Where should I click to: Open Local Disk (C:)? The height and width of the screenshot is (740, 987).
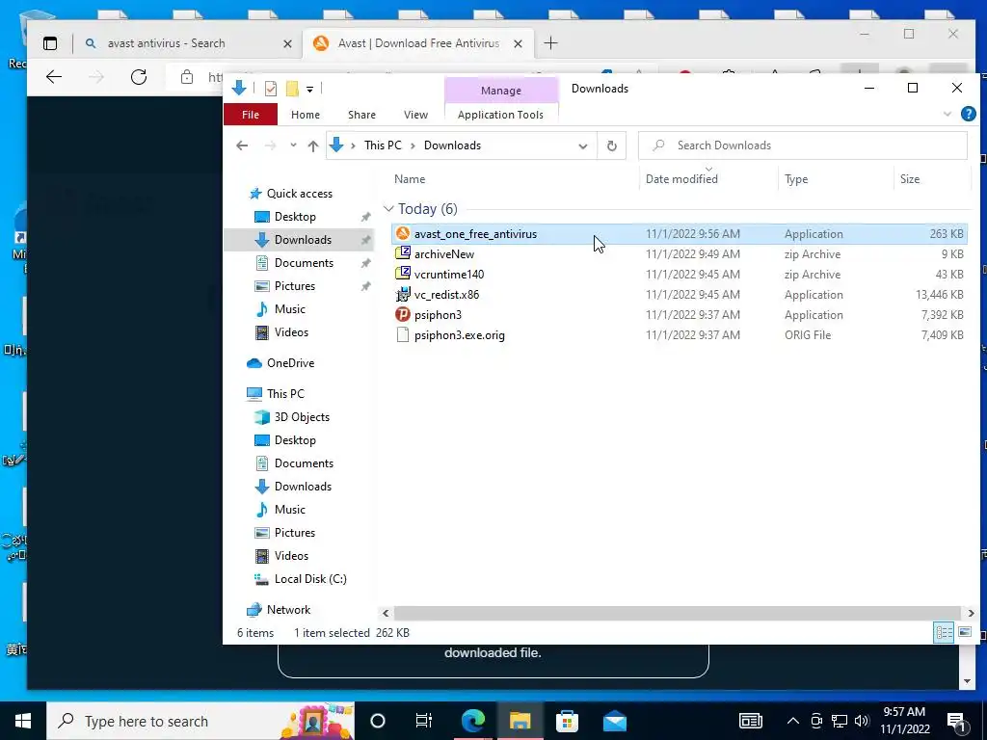(310, 579)
